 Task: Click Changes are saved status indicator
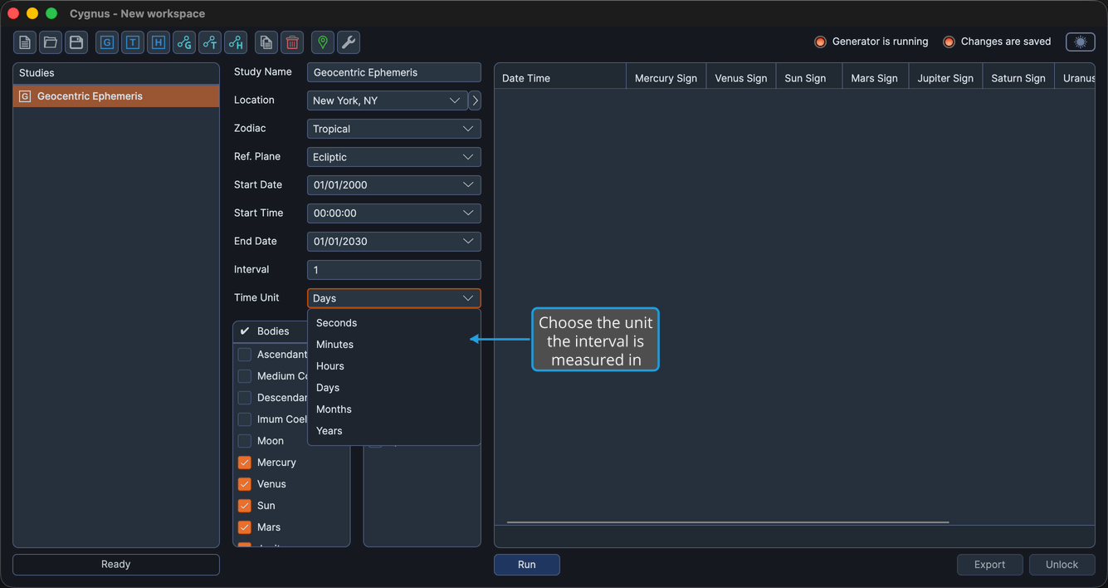click(997, 42)
